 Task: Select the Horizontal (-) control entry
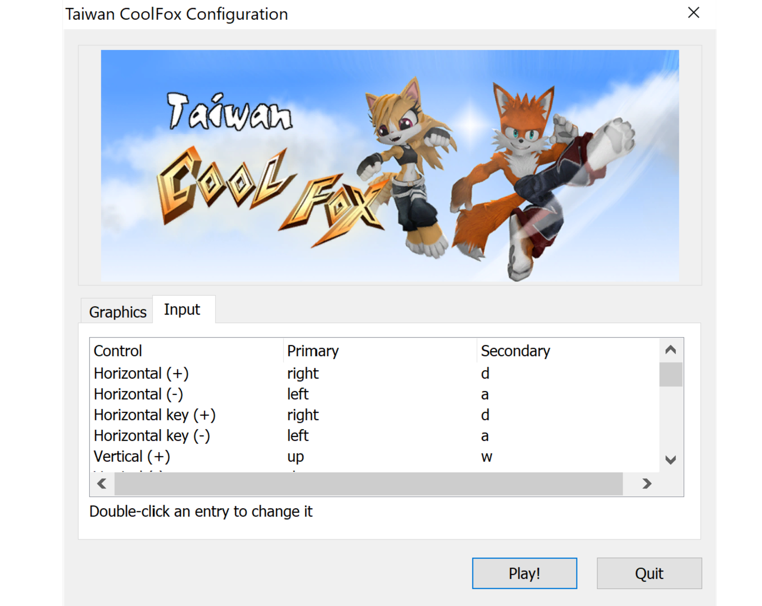(138, 394)
